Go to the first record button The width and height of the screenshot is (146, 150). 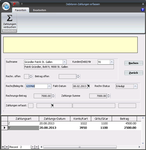pyautogui.click(x=3, y=147)
